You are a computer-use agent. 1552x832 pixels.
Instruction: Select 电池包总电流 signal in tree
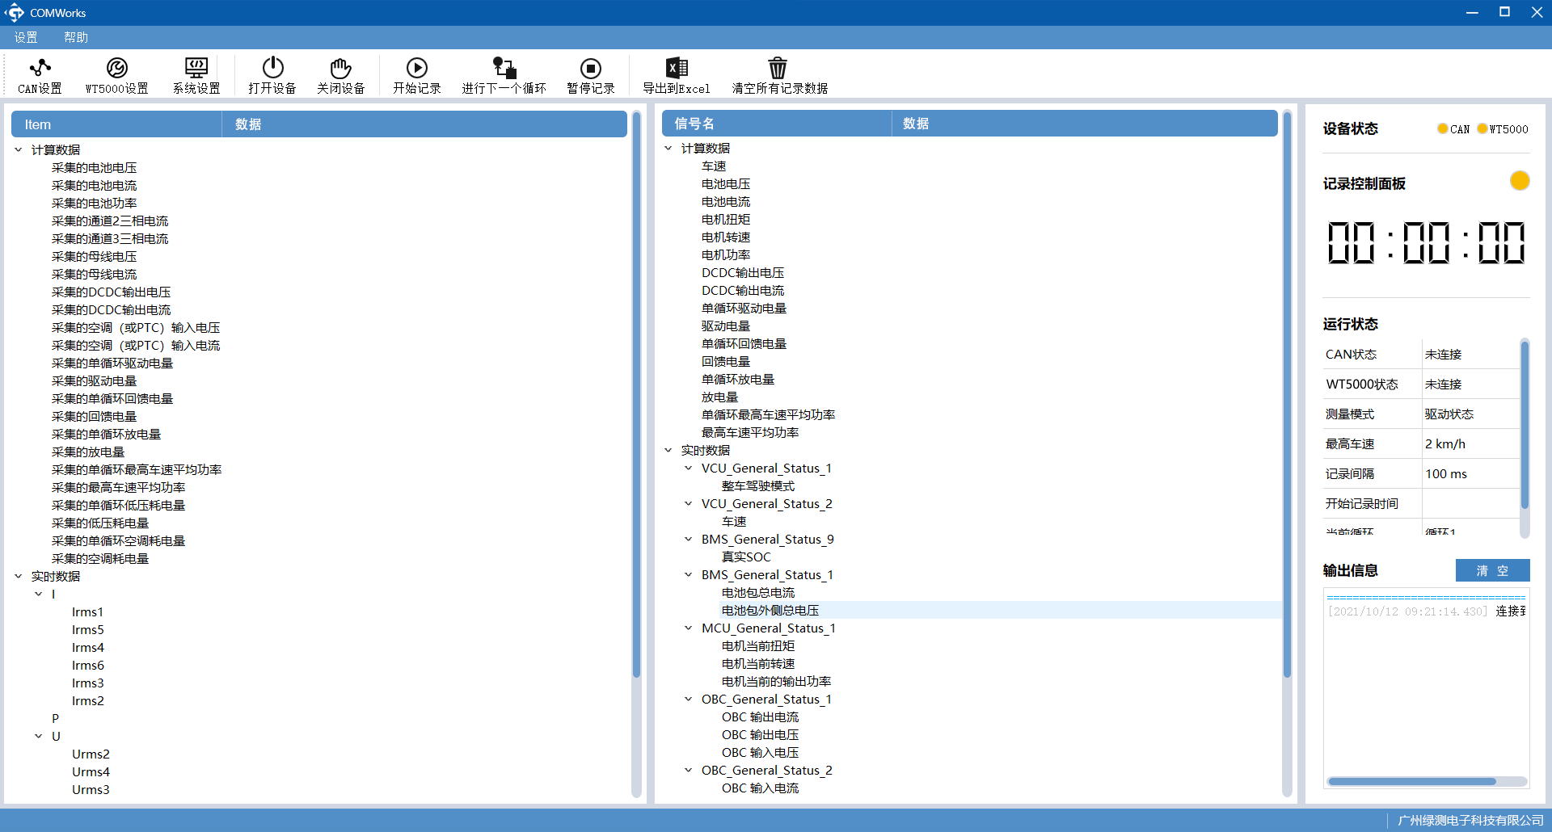tap(757, 592)
